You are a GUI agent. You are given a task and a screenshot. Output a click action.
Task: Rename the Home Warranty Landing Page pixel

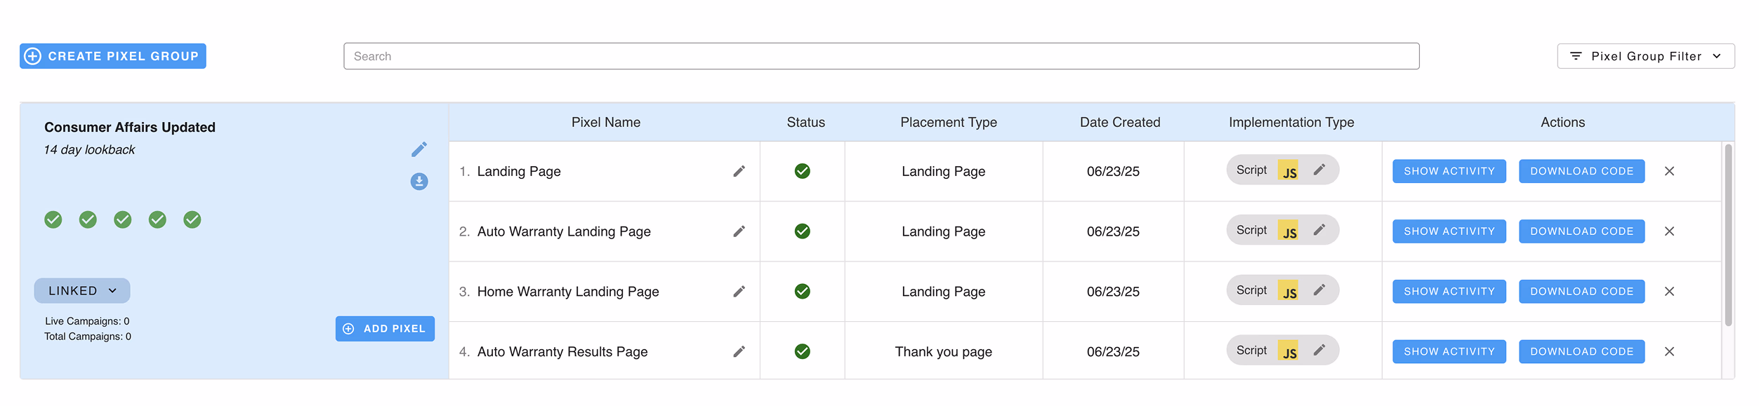pyautogui.click(x=739, y=292)
